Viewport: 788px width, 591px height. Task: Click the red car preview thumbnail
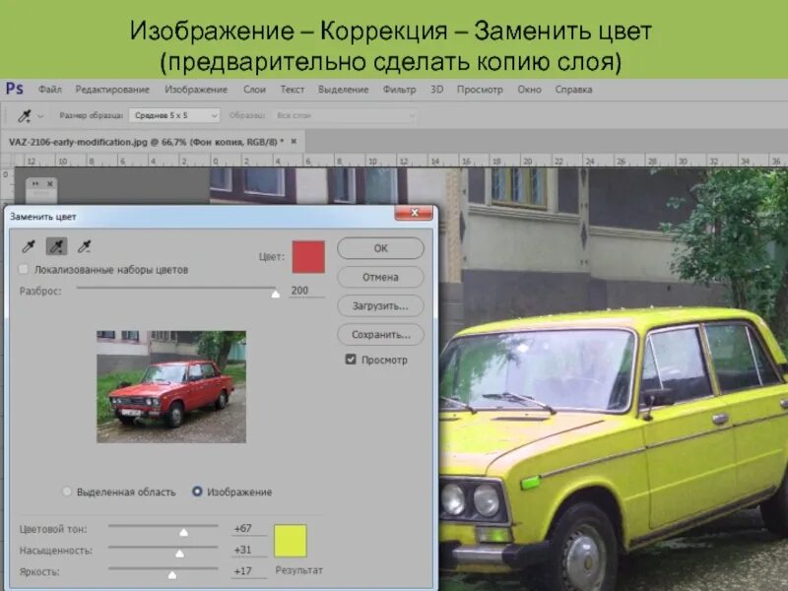point(171,386)
